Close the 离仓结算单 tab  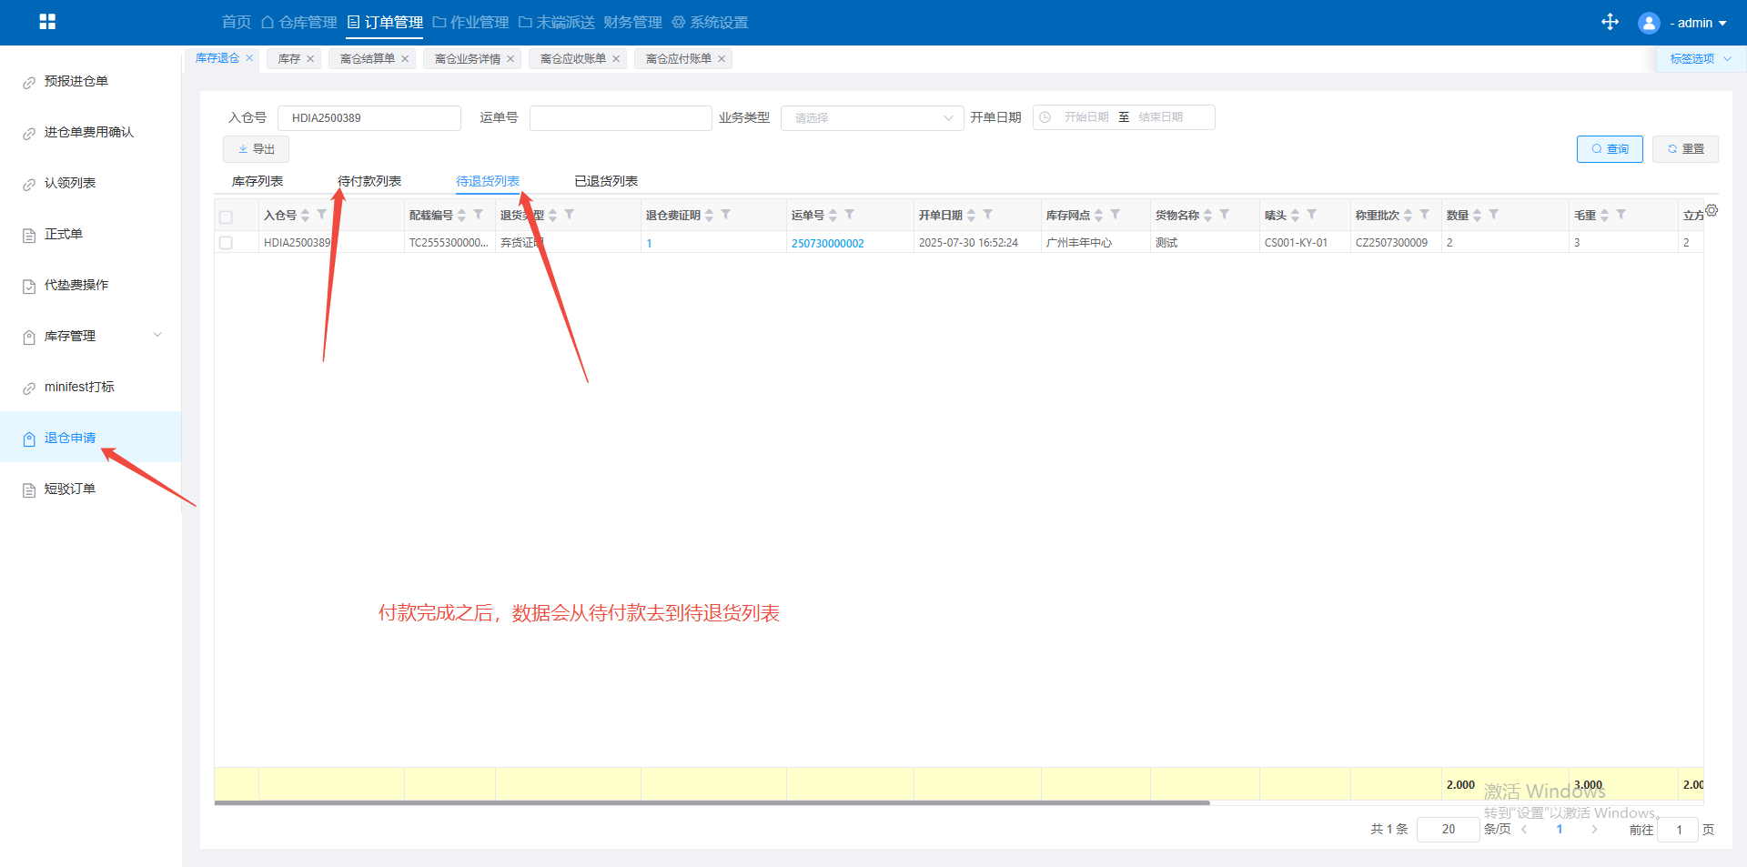405,59
